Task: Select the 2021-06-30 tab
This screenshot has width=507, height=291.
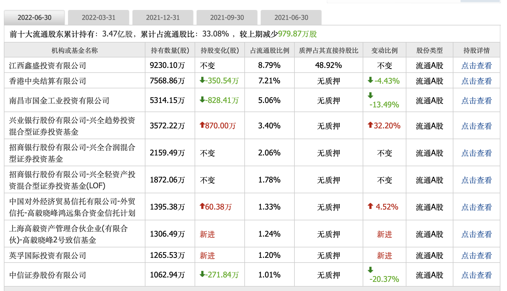Action: coord(291,18)
